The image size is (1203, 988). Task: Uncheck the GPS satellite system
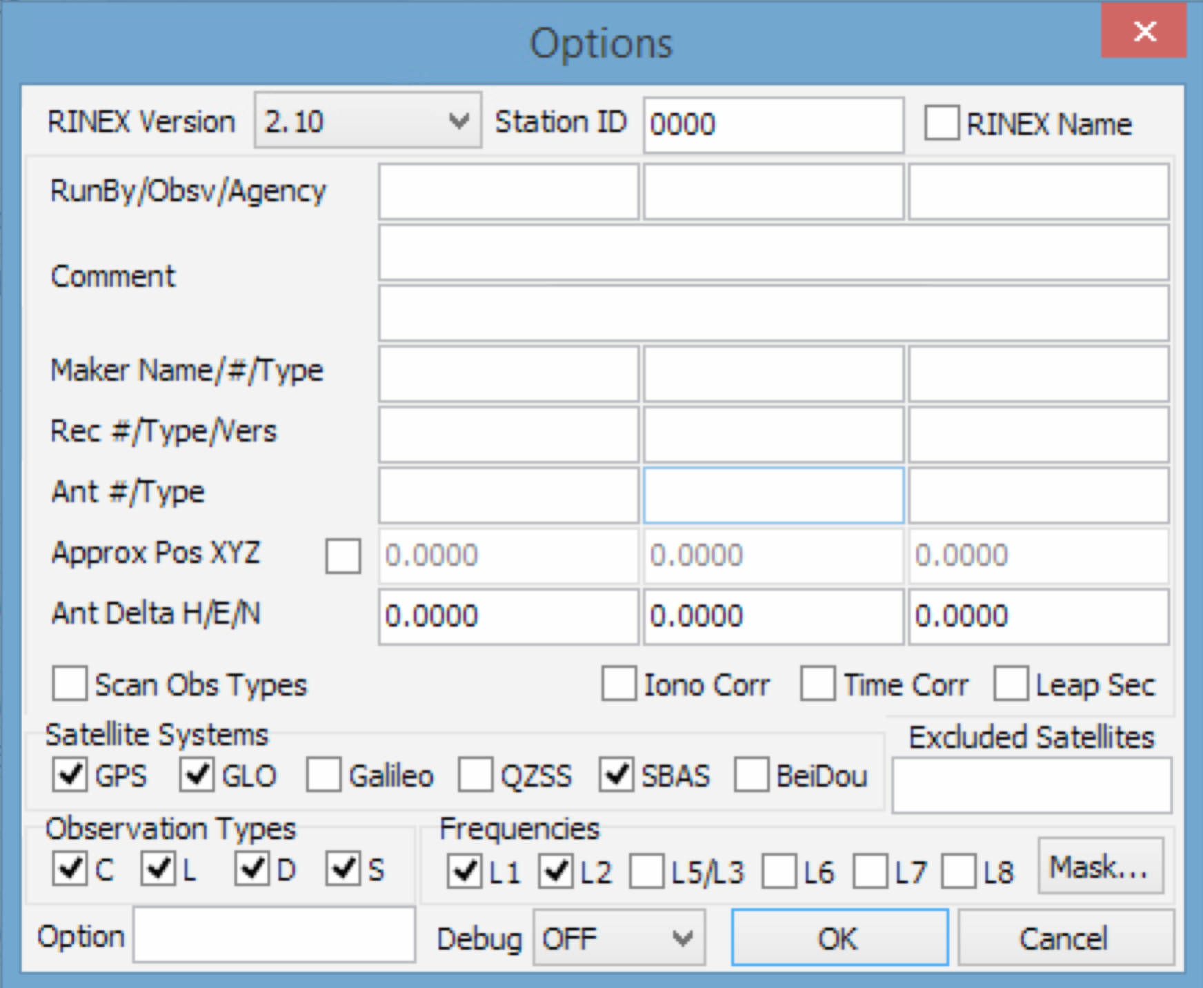pos(70,774)
